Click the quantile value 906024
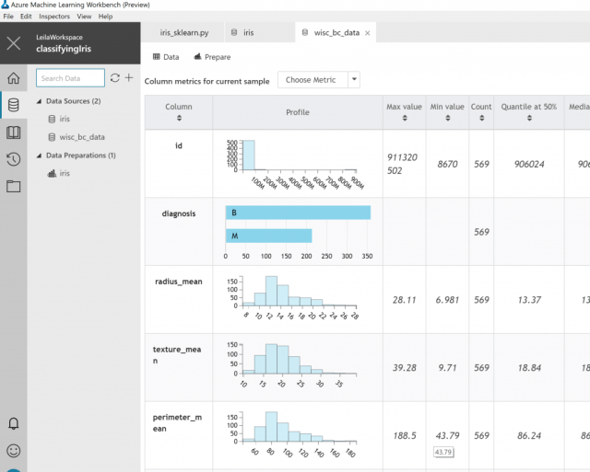Screen dimensions: 590x472 click(529, 164)
